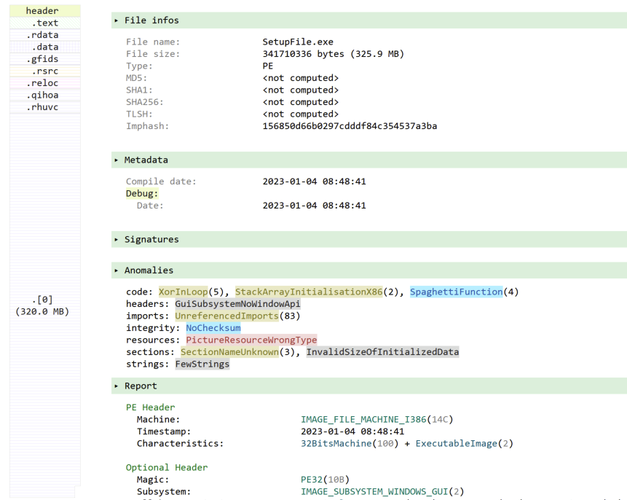Click the SpaghettiFunction anomaly tag
This screenshot has width=627, height=500.
click(x=457, y=292)
